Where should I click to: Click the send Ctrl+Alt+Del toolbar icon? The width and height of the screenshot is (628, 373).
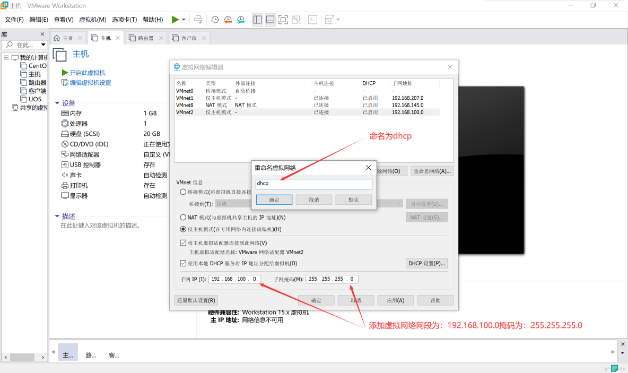[x=198, y=20]
